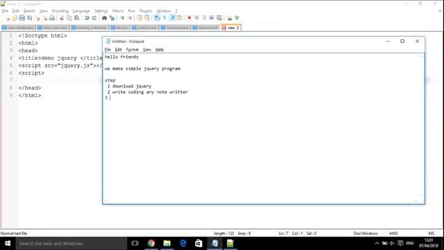This screenshot has width=444, height=250.
Task: Switch to the 'new 2' tab
Action: click(x=231, y=28)
